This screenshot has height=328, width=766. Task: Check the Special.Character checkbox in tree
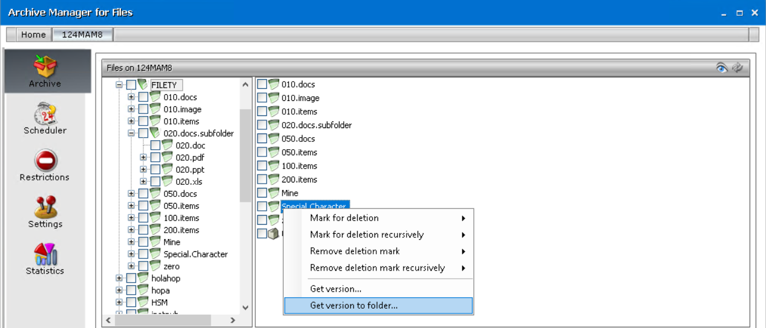[x=143, y=254]
